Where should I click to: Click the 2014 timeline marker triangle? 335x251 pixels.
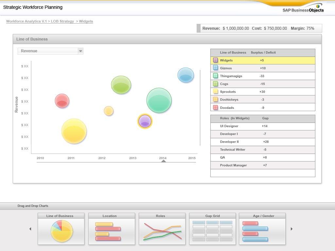(x=164, y=161)
